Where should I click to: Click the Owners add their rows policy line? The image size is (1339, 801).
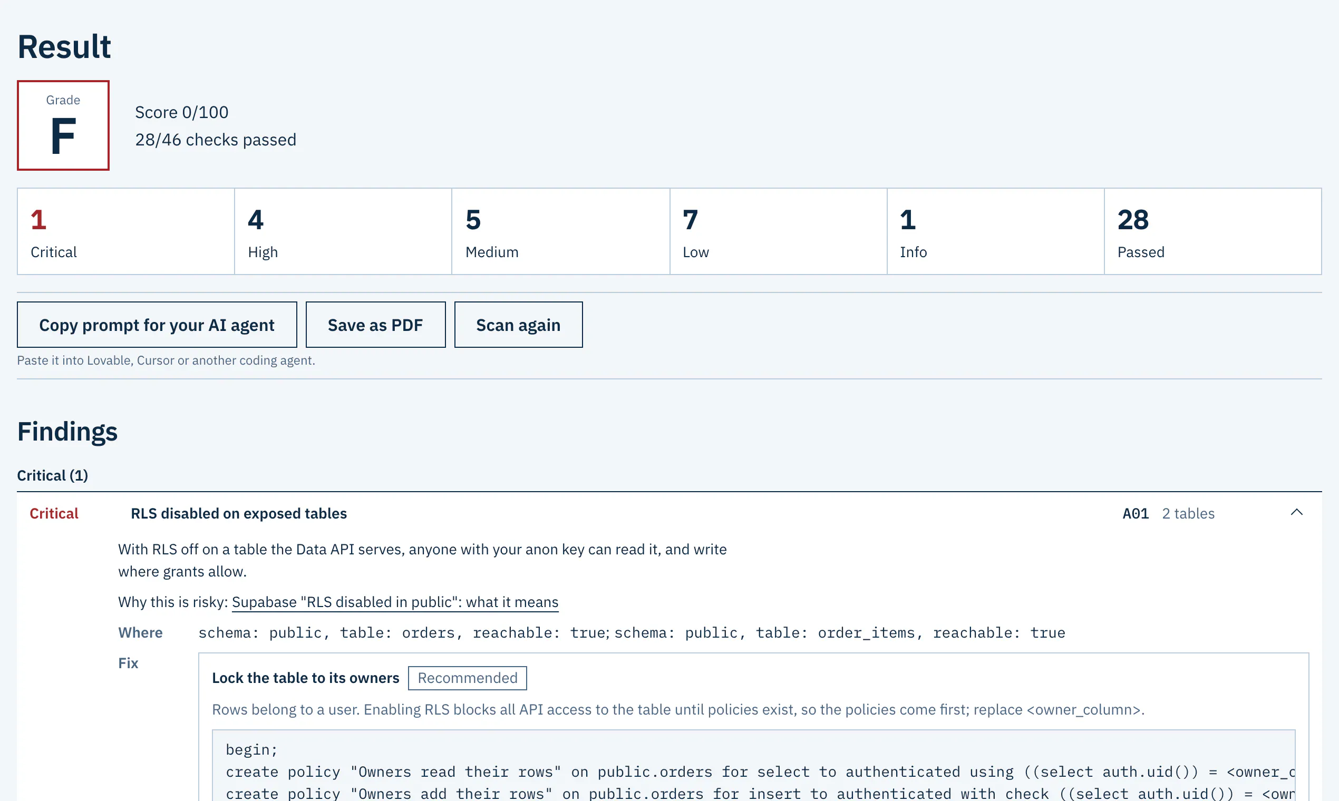tap(760, 794)
